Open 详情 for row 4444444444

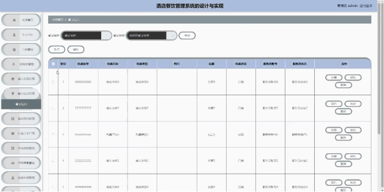coord(334,183)
